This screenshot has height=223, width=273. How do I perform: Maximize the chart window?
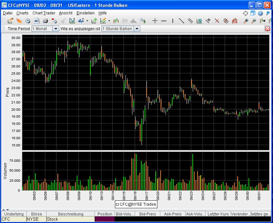[260, 5]
